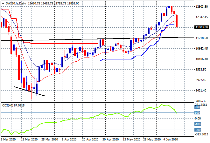The width and height of the screenshot is (210, 143).
Task: Open the chart menu triangle beside DAX30.fs
Action: (x=3, y=3)
